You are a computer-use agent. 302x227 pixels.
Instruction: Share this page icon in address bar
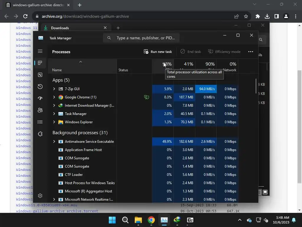pos(237,17)
